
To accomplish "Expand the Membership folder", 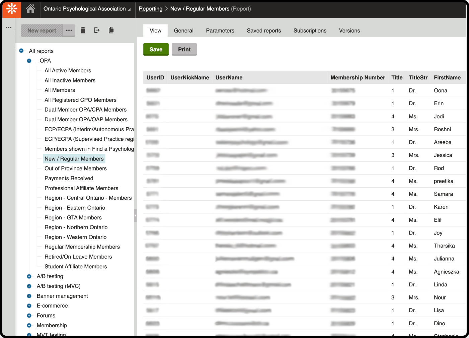I will (x=29, y=325).
